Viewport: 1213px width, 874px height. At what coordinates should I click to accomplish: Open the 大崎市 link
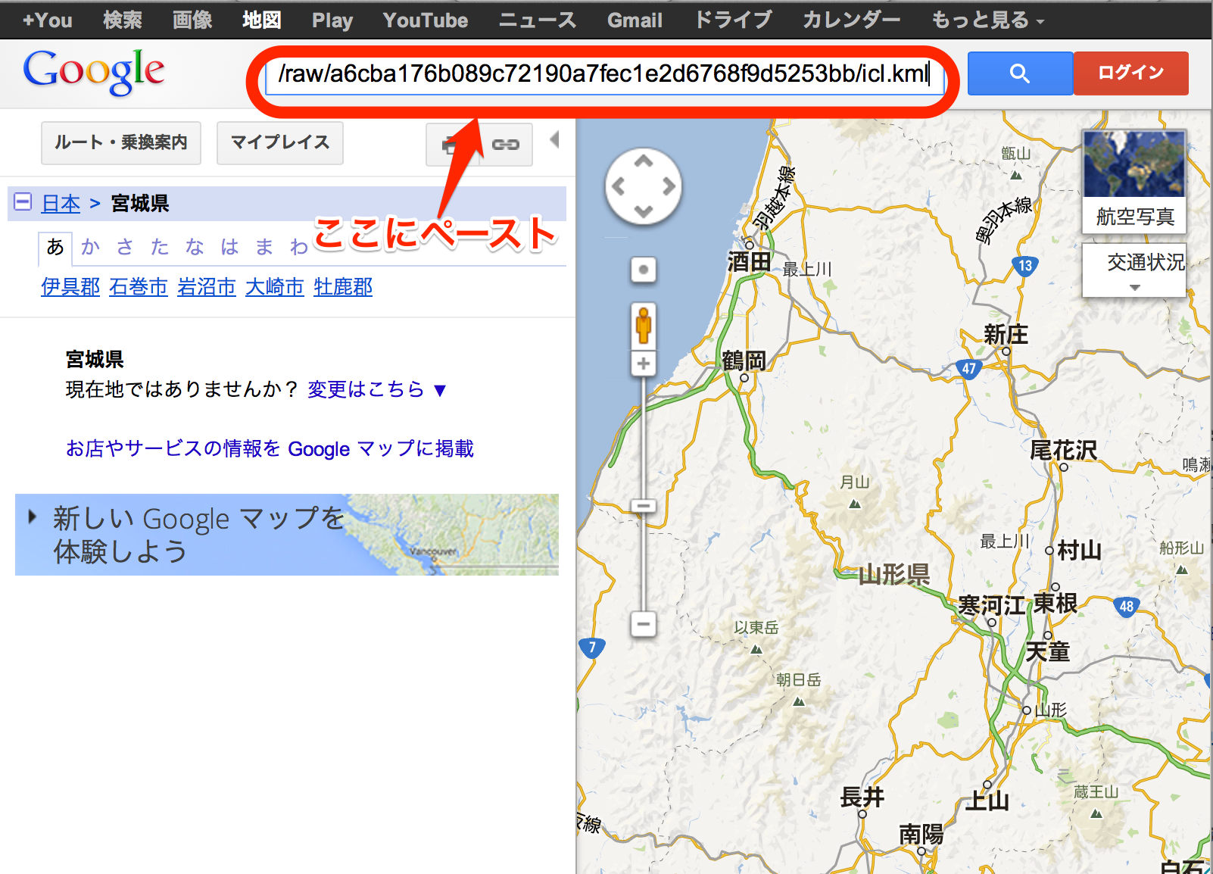pyautogui.click(x=275, y=287)
